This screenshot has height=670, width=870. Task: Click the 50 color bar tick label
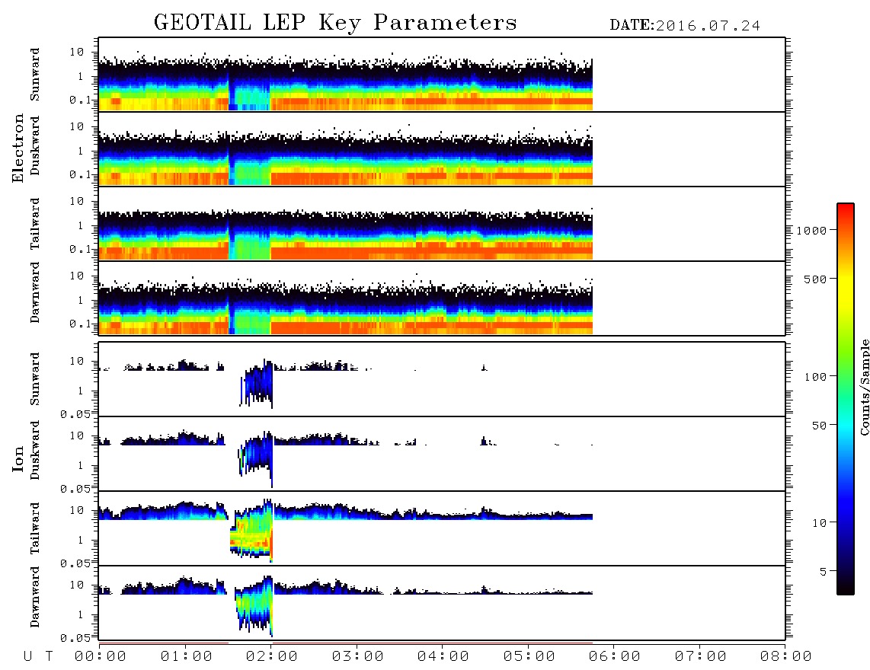(x=819, y=426)
